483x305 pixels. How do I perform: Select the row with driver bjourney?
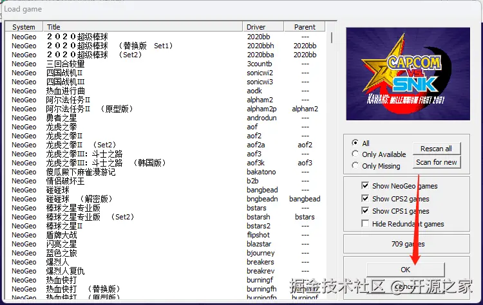pos(165,253)
